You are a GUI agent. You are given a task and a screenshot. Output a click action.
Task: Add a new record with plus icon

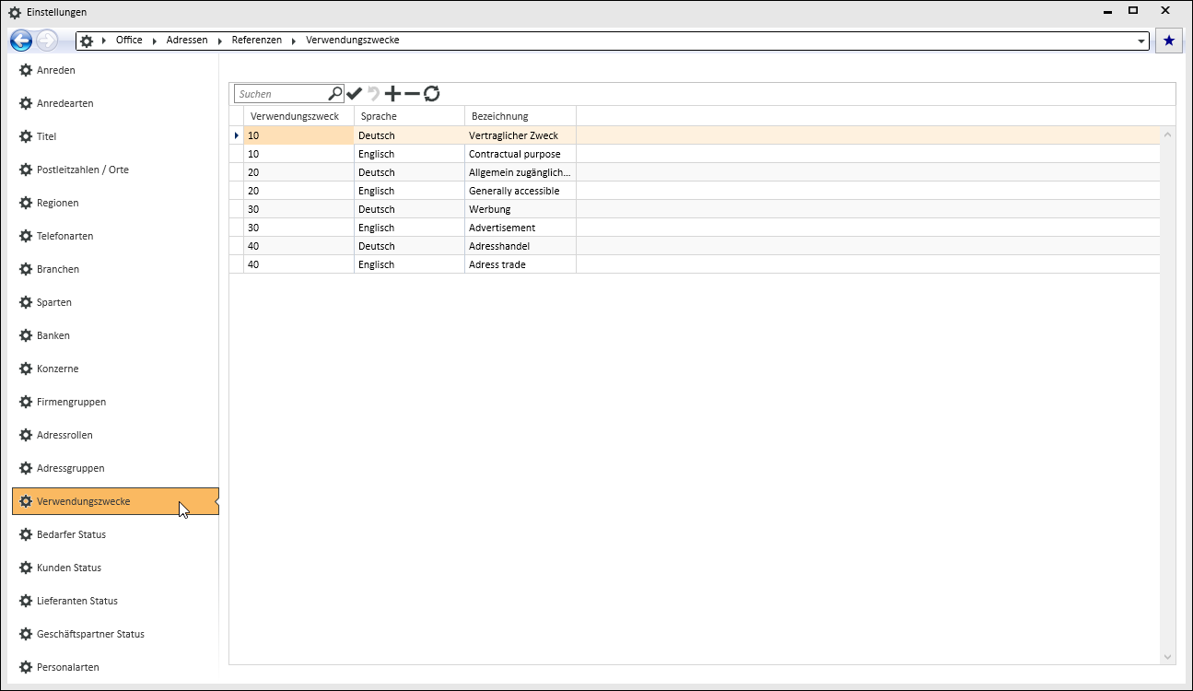[392, 94]
